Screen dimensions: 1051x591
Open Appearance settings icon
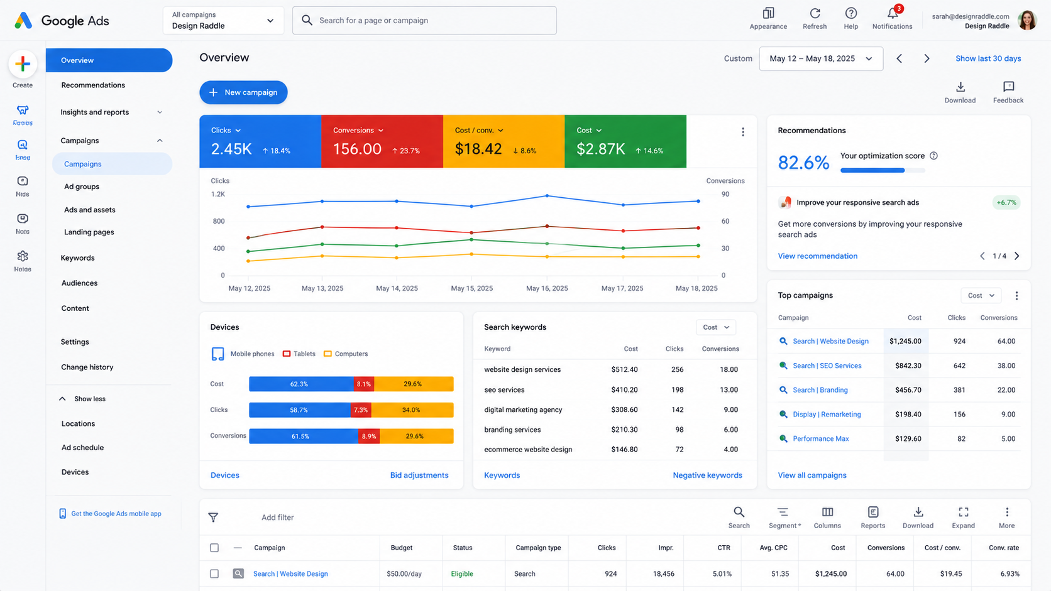768,13
